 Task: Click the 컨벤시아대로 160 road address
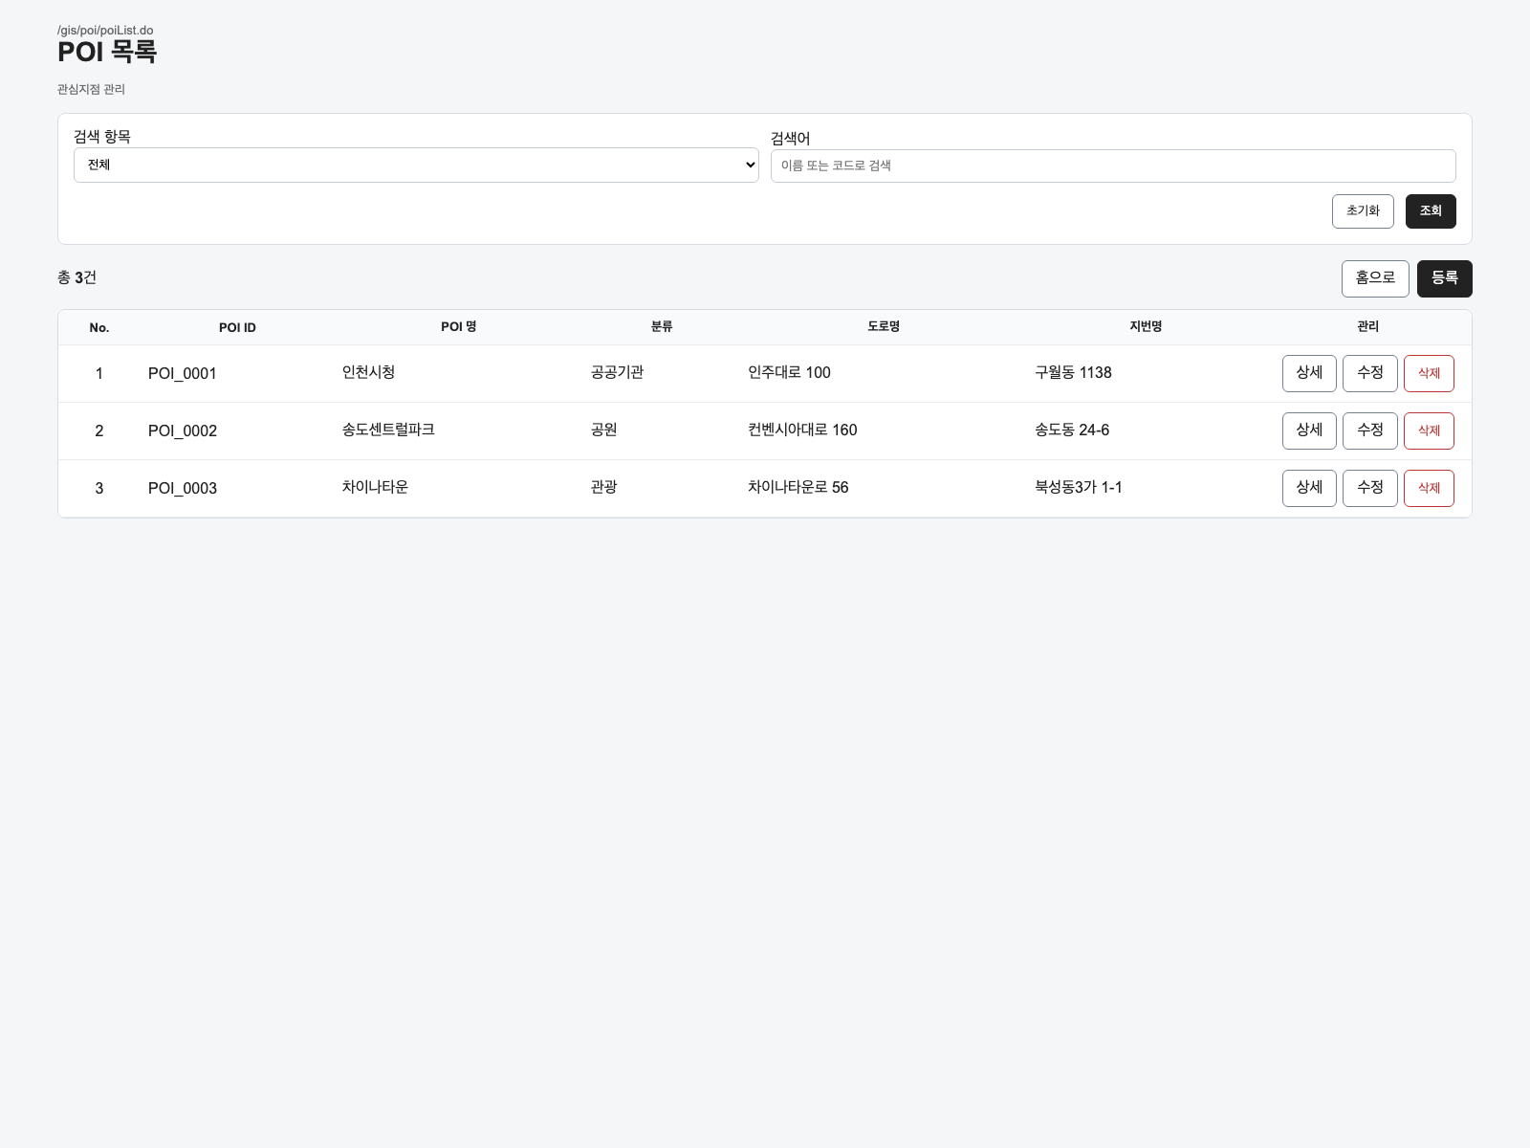tap(802, 430)
